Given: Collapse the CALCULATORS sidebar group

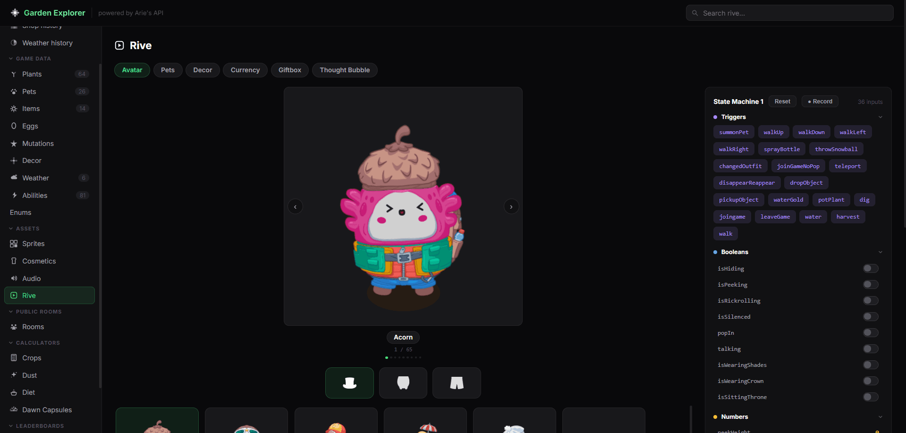Looking at the screenshot, I should pyautogui.click(x=34, y=343).
